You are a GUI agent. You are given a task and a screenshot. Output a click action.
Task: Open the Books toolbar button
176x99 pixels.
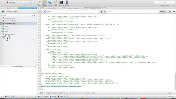point(67,3)
